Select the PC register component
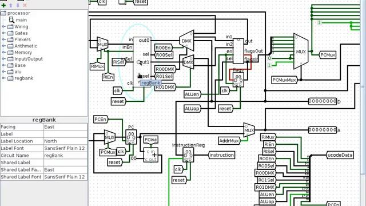This screenshot has width=366, height=206. [x=131, y=137]
